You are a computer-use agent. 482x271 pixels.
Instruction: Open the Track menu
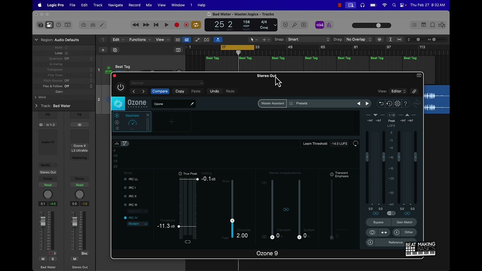point(98,5)
